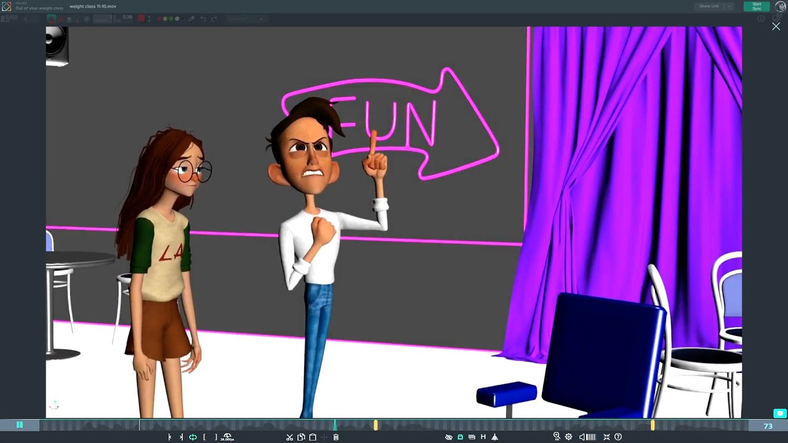Pause playback with the pause button
The width and height of the screenshot is (788, 443).
coord(20,425)
